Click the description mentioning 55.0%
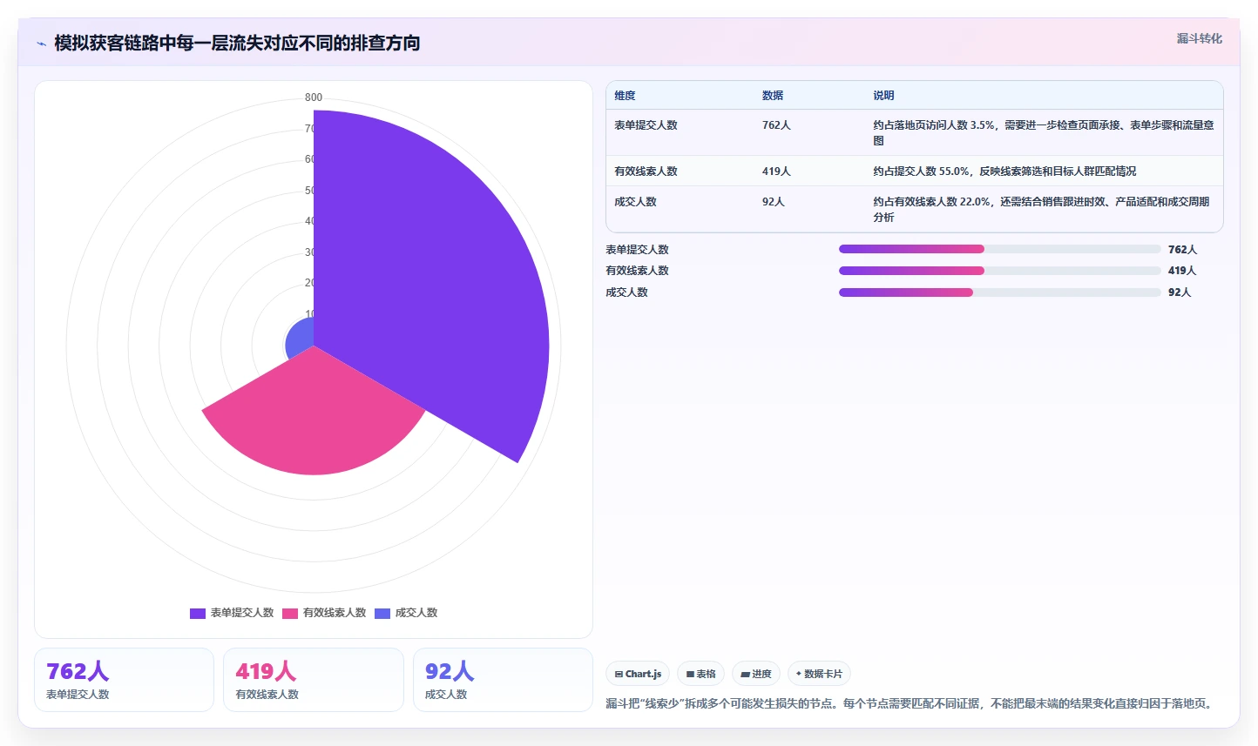 [1004, 171]
